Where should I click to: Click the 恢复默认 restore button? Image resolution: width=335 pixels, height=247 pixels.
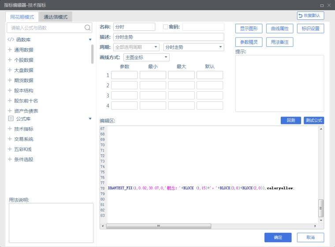coord(310,15)
